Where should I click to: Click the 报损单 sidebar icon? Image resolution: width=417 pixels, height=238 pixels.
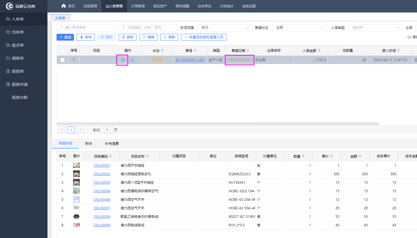coord(8,71)
